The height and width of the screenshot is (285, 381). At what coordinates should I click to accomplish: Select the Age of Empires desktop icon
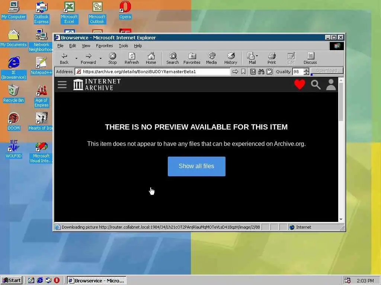[41, 96]
